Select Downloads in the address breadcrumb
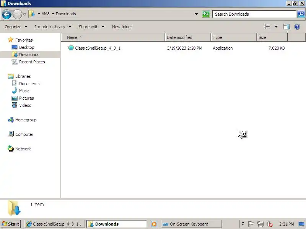This screenshot has width=306, height=229. [66, 14]
